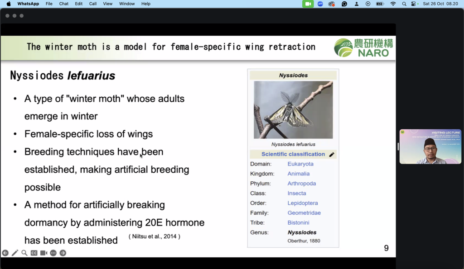Open the View menu in menu bar
464x269 pixels.
tap(108, 4)
